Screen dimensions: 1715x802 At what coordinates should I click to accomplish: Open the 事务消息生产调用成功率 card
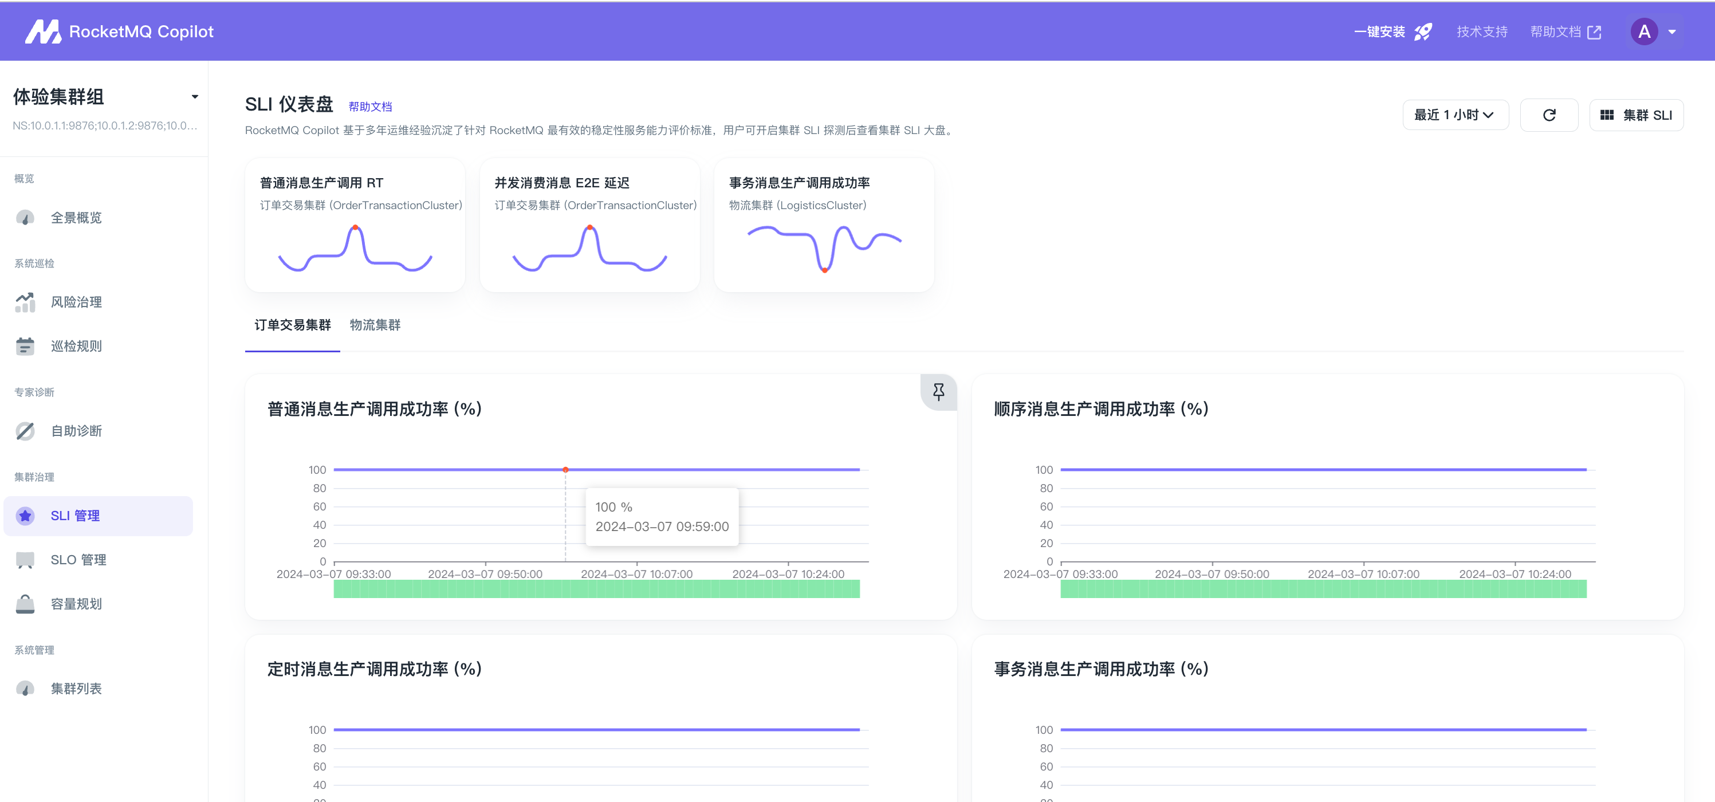824,225
